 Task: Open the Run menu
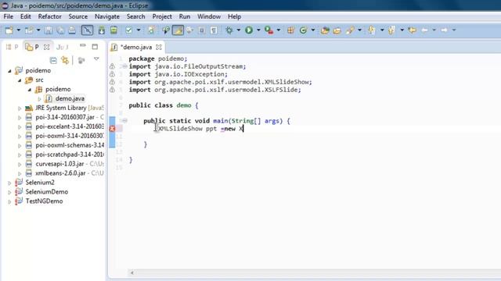click(x=185, y=16)
